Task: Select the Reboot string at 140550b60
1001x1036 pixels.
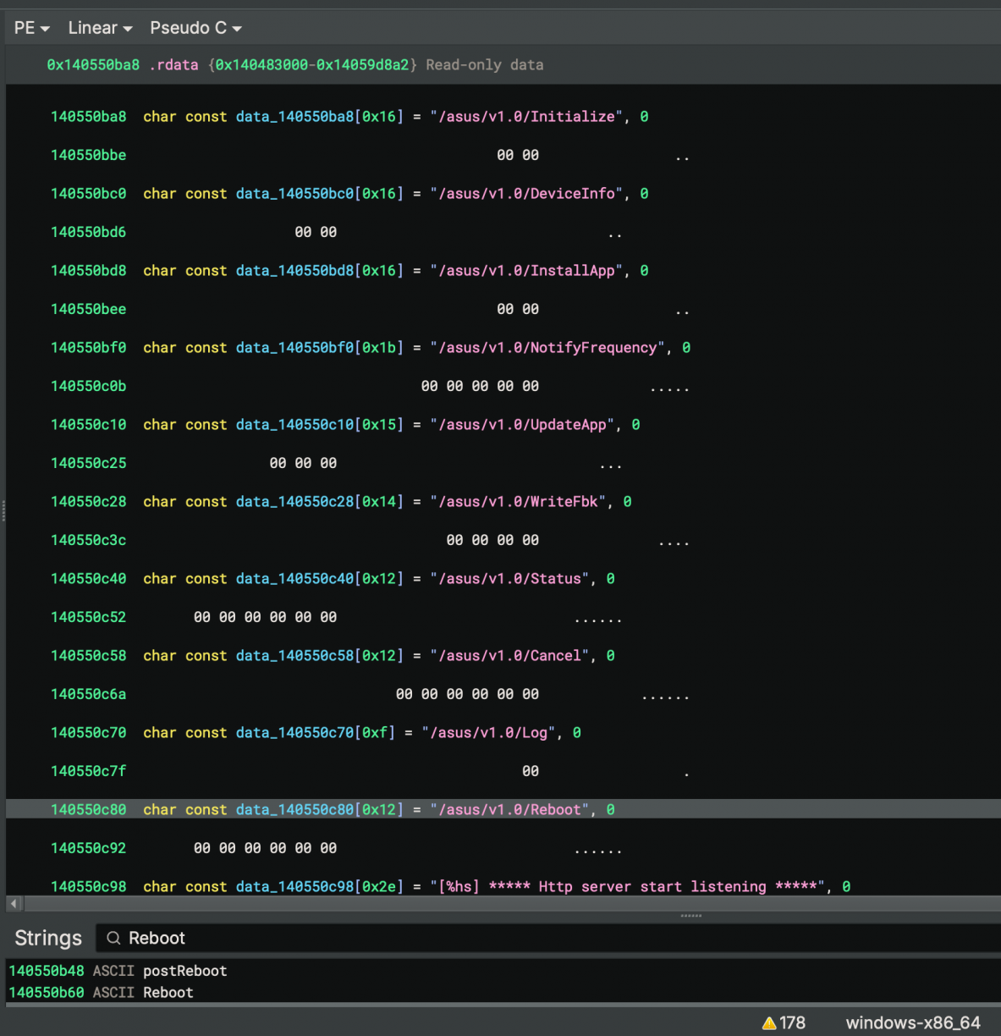Action: click(x=168, y=993)
